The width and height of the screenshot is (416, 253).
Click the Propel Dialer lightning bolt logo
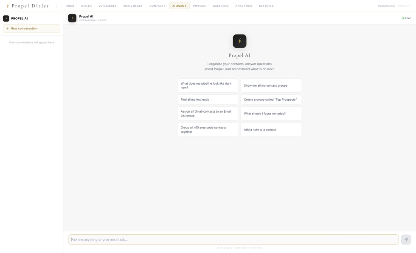(8, 6)
